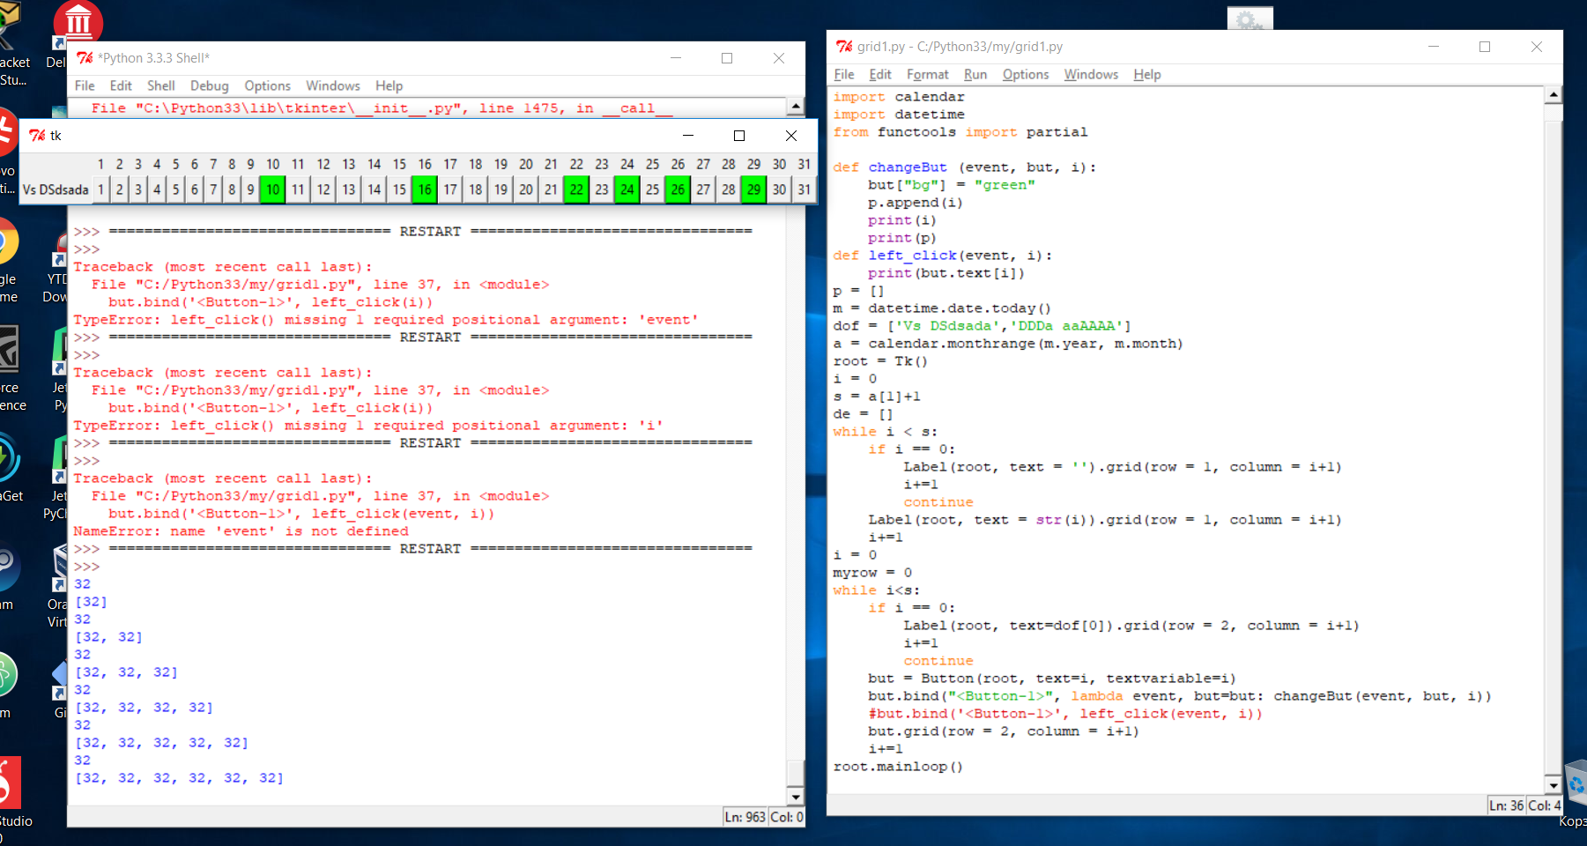The image size is (1587, 846).
Task: Click Chrome desktop icon at left edge
Action: (7, 241)
